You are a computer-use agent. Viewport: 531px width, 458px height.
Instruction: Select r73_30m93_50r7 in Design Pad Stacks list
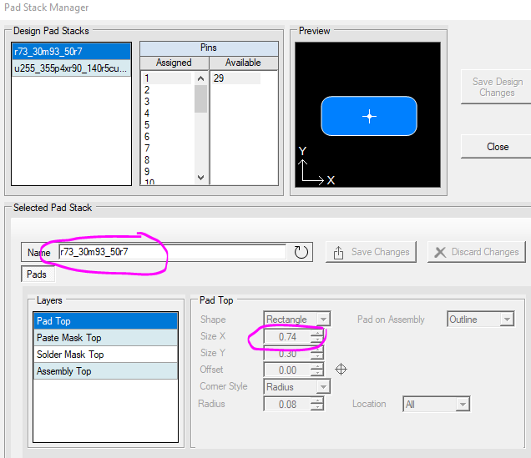tap(71, 51)
